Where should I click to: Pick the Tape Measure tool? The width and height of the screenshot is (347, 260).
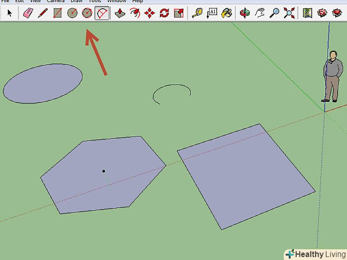pos(197,13)
